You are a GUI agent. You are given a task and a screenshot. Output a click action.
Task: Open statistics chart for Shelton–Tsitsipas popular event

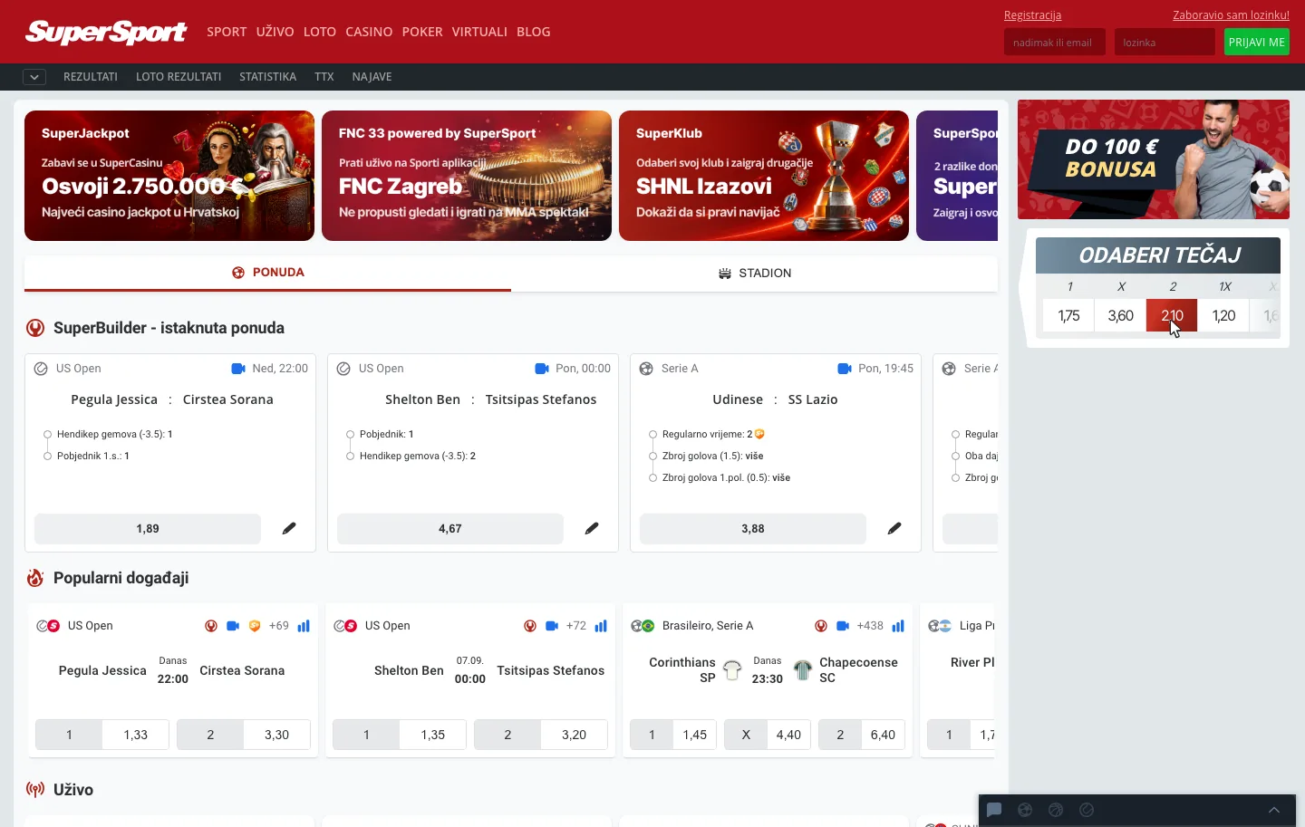pos(601,626)
